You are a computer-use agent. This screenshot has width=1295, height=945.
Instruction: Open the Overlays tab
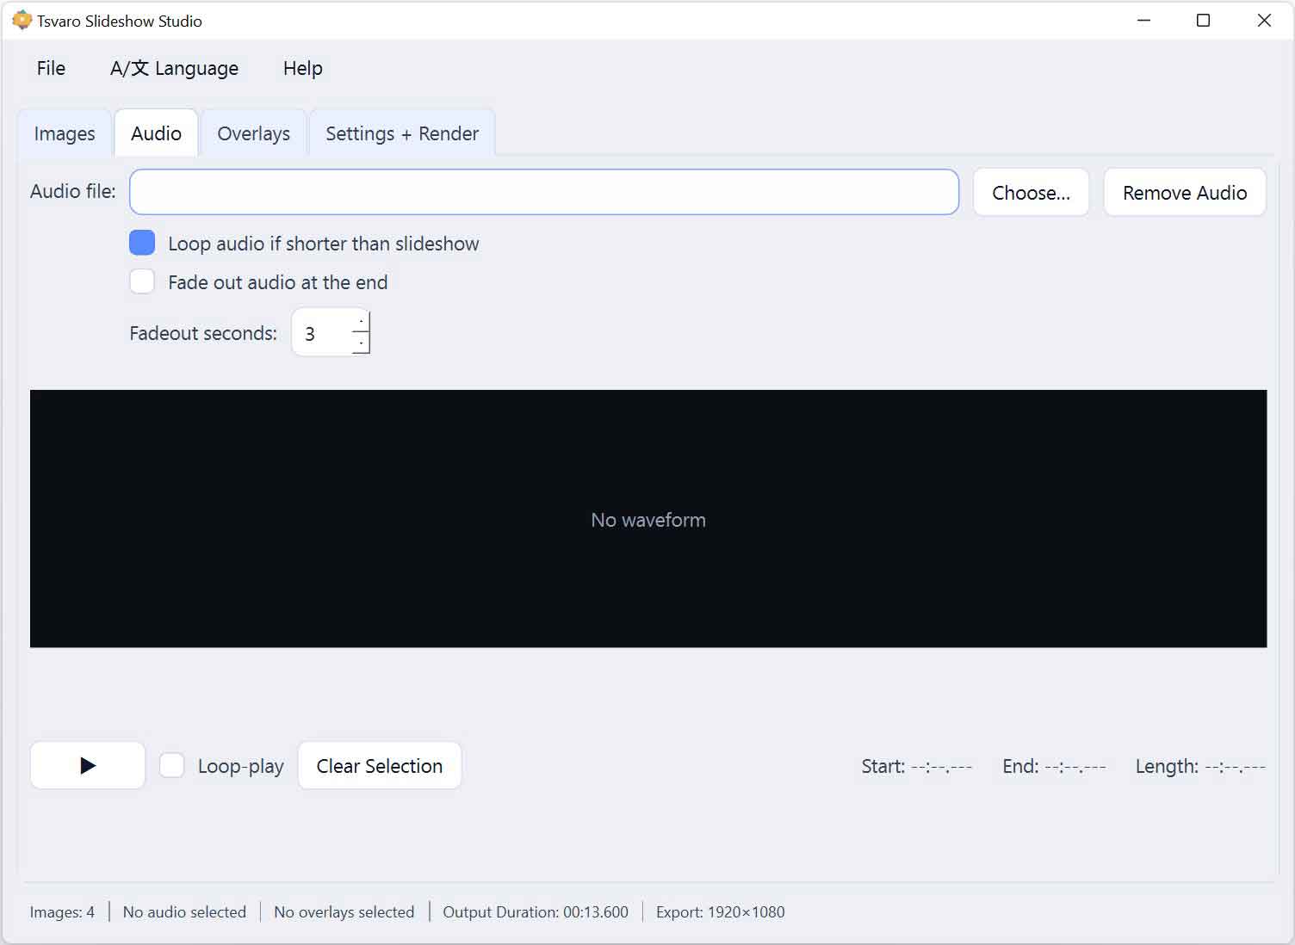click(x=253, y=133)
